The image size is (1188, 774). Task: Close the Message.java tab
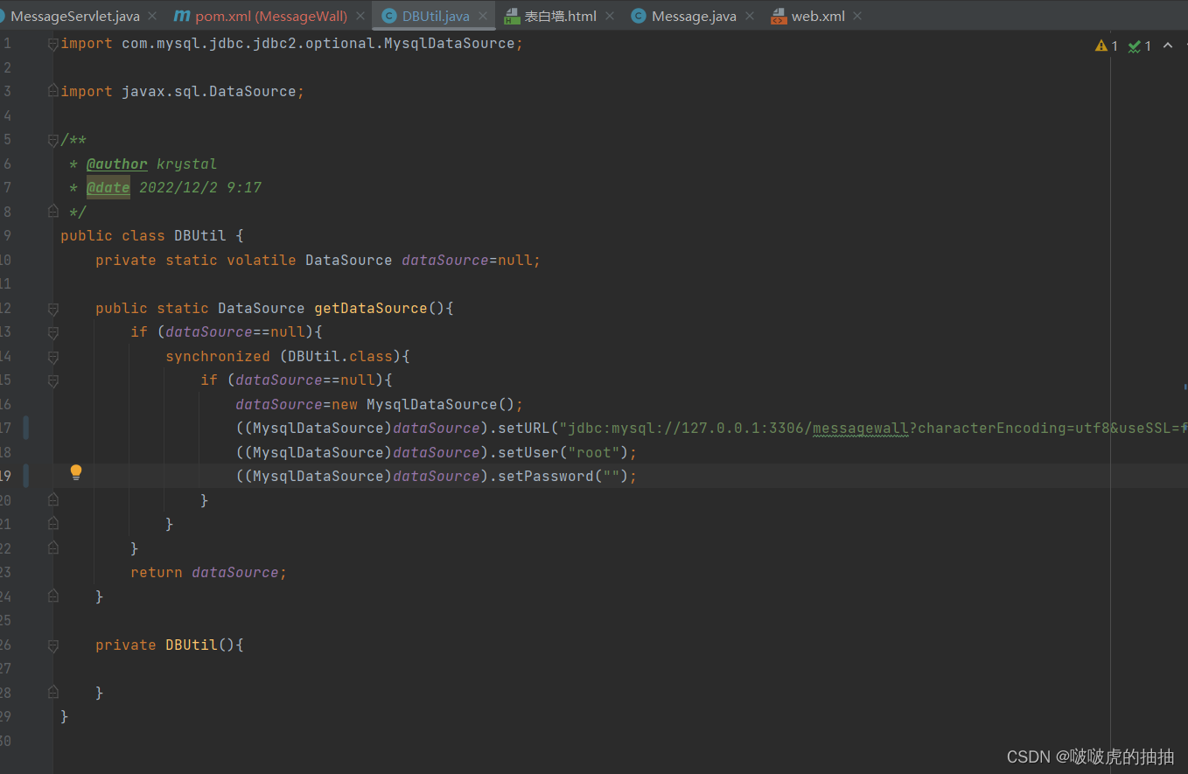tap(750, 16)
